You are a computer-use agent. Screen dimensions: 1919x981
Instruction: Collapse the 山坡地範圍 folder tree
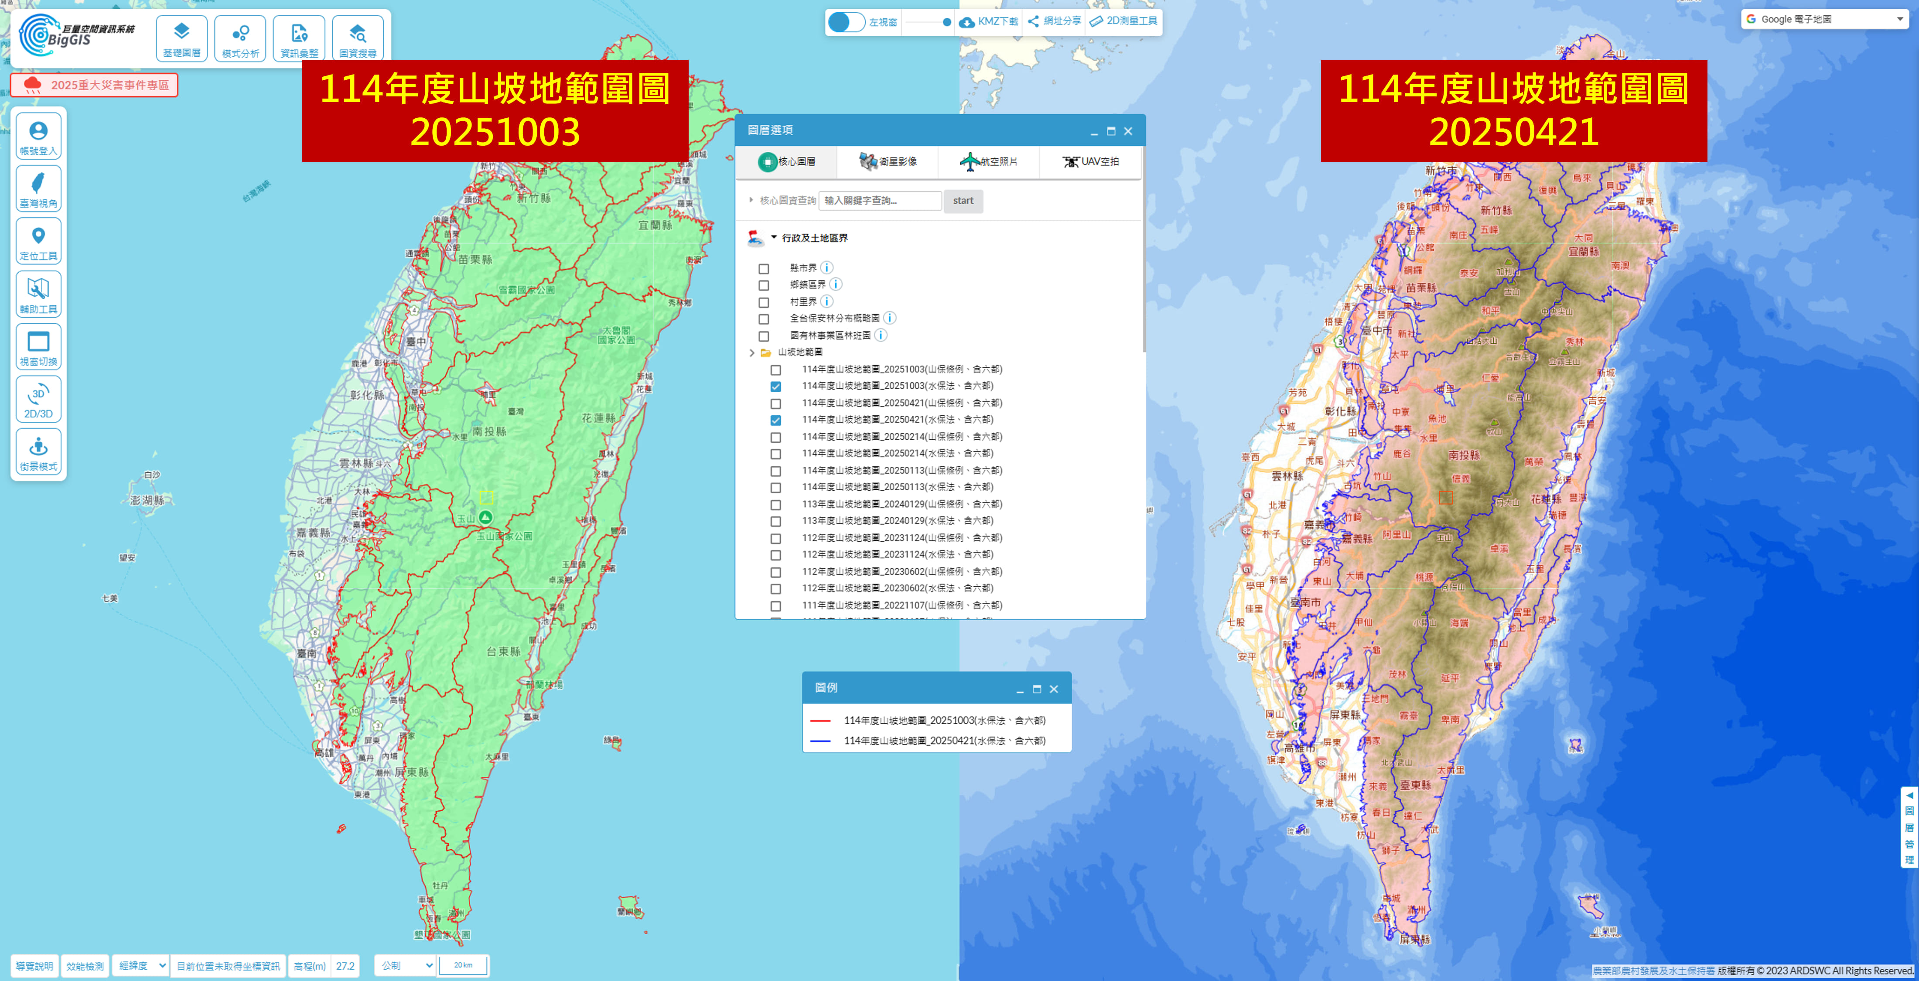[751, 353]
